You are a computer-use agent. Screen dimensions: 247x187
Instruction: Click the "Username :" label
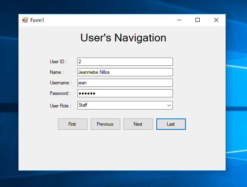pyautogui.click(x=60, y=83)
